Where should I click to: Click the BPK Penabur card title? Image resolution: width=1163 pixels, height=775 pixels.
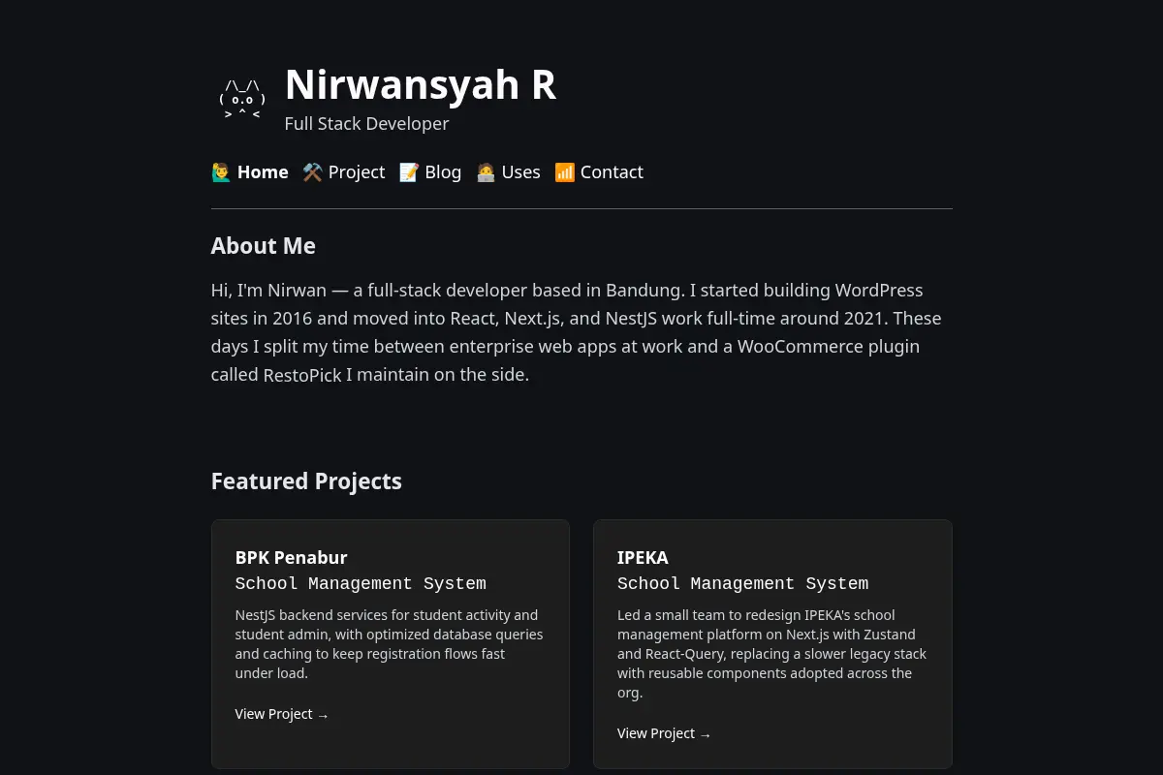tap(291, 557)
